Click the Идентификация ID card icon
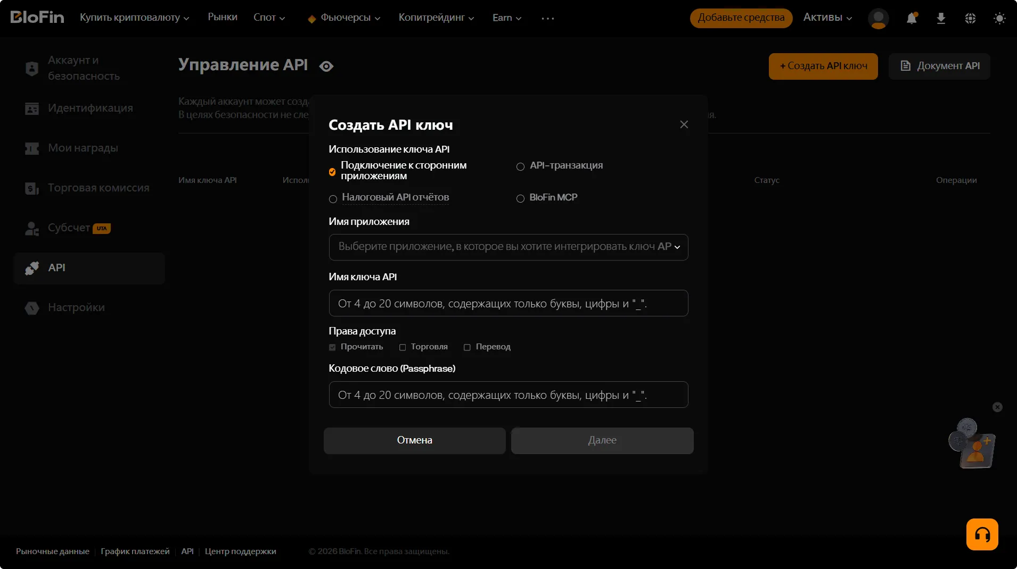Screen dimensions: 1017x569 click(x=32, y=108)
